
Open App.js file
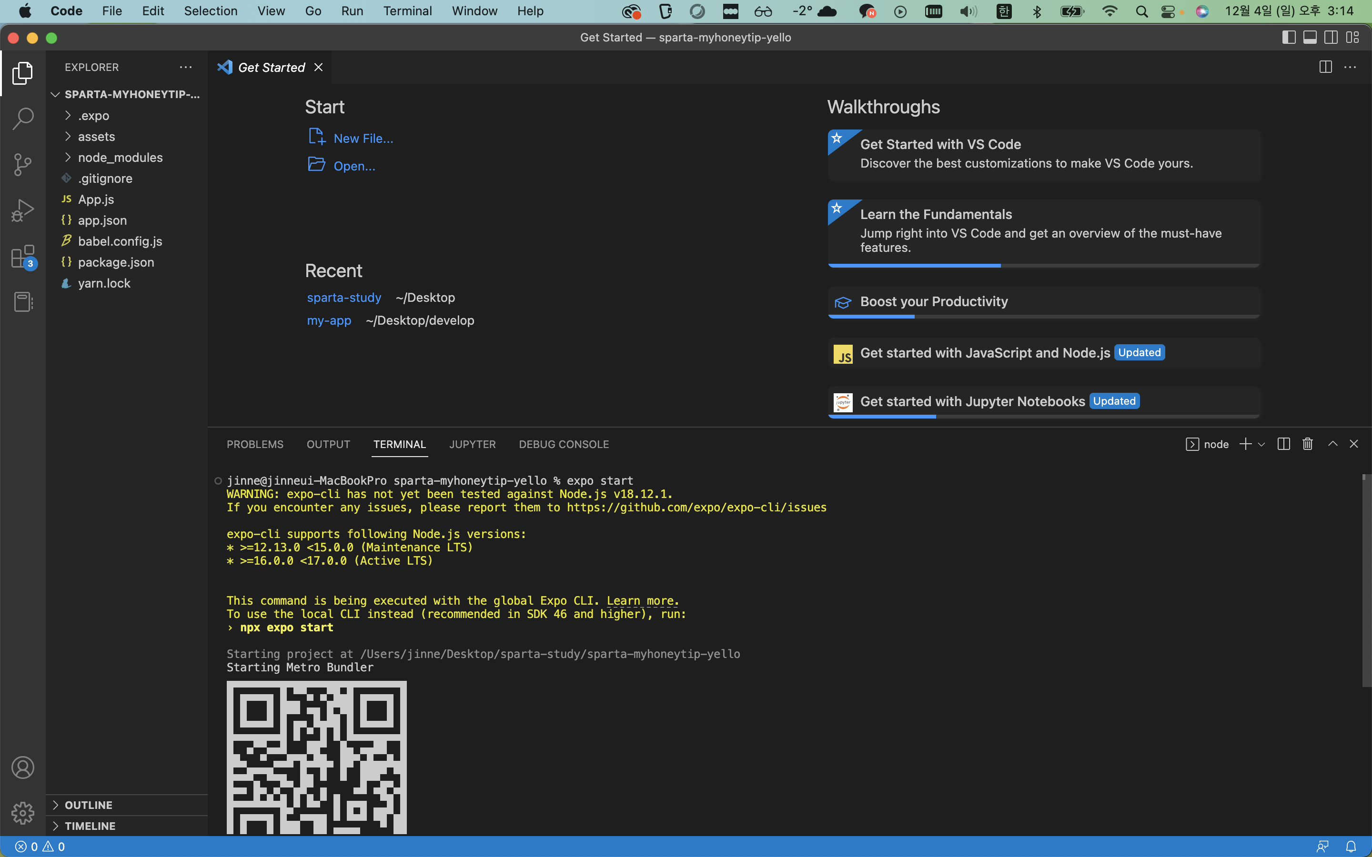click(126, 199)
